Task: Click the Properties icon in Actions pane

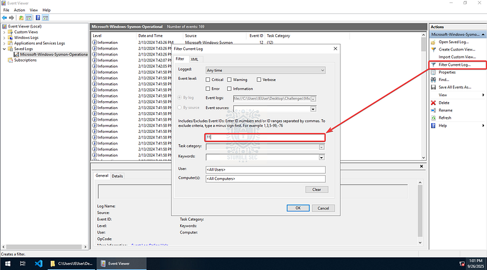Action: pos(433,72)
